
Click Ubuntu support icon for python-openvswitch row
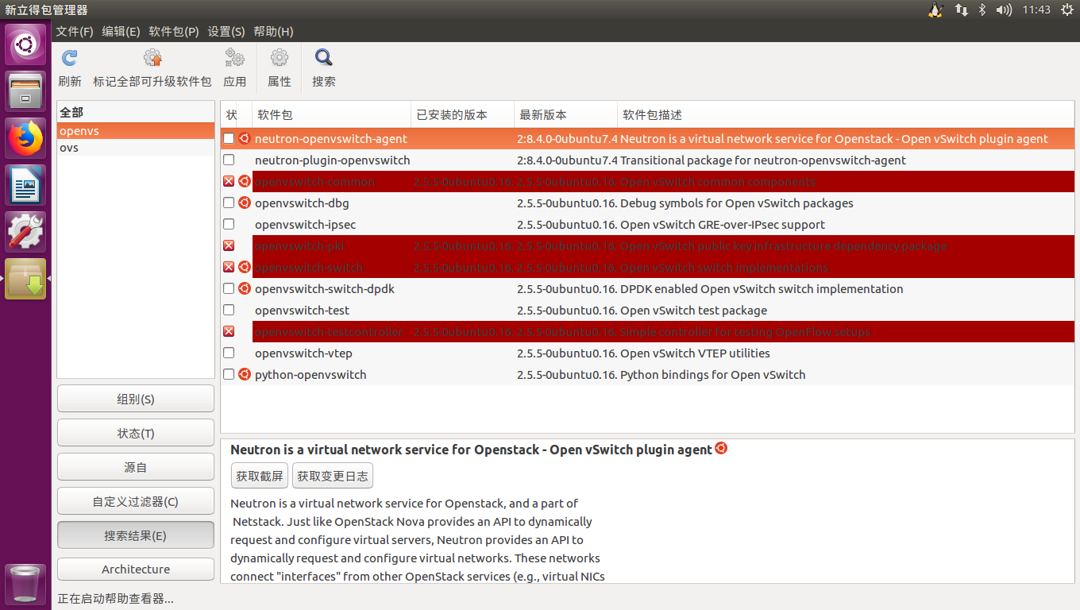245,374
